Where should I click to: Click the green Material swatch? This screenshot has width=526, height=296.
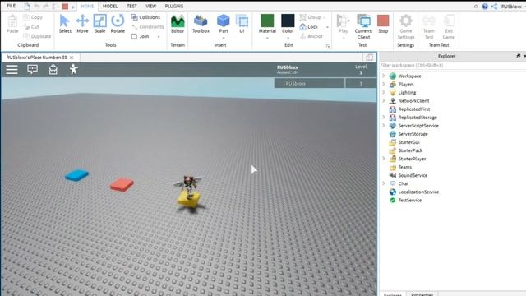click(x=267, y=21)
